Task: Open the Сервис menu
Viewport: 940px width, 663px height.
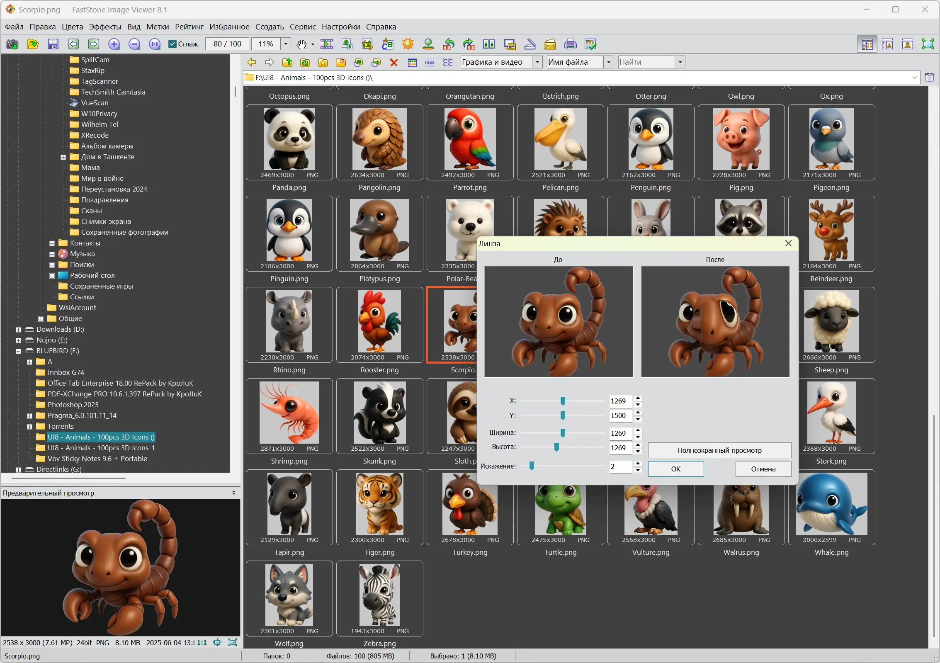Action: tap(302, 27)
